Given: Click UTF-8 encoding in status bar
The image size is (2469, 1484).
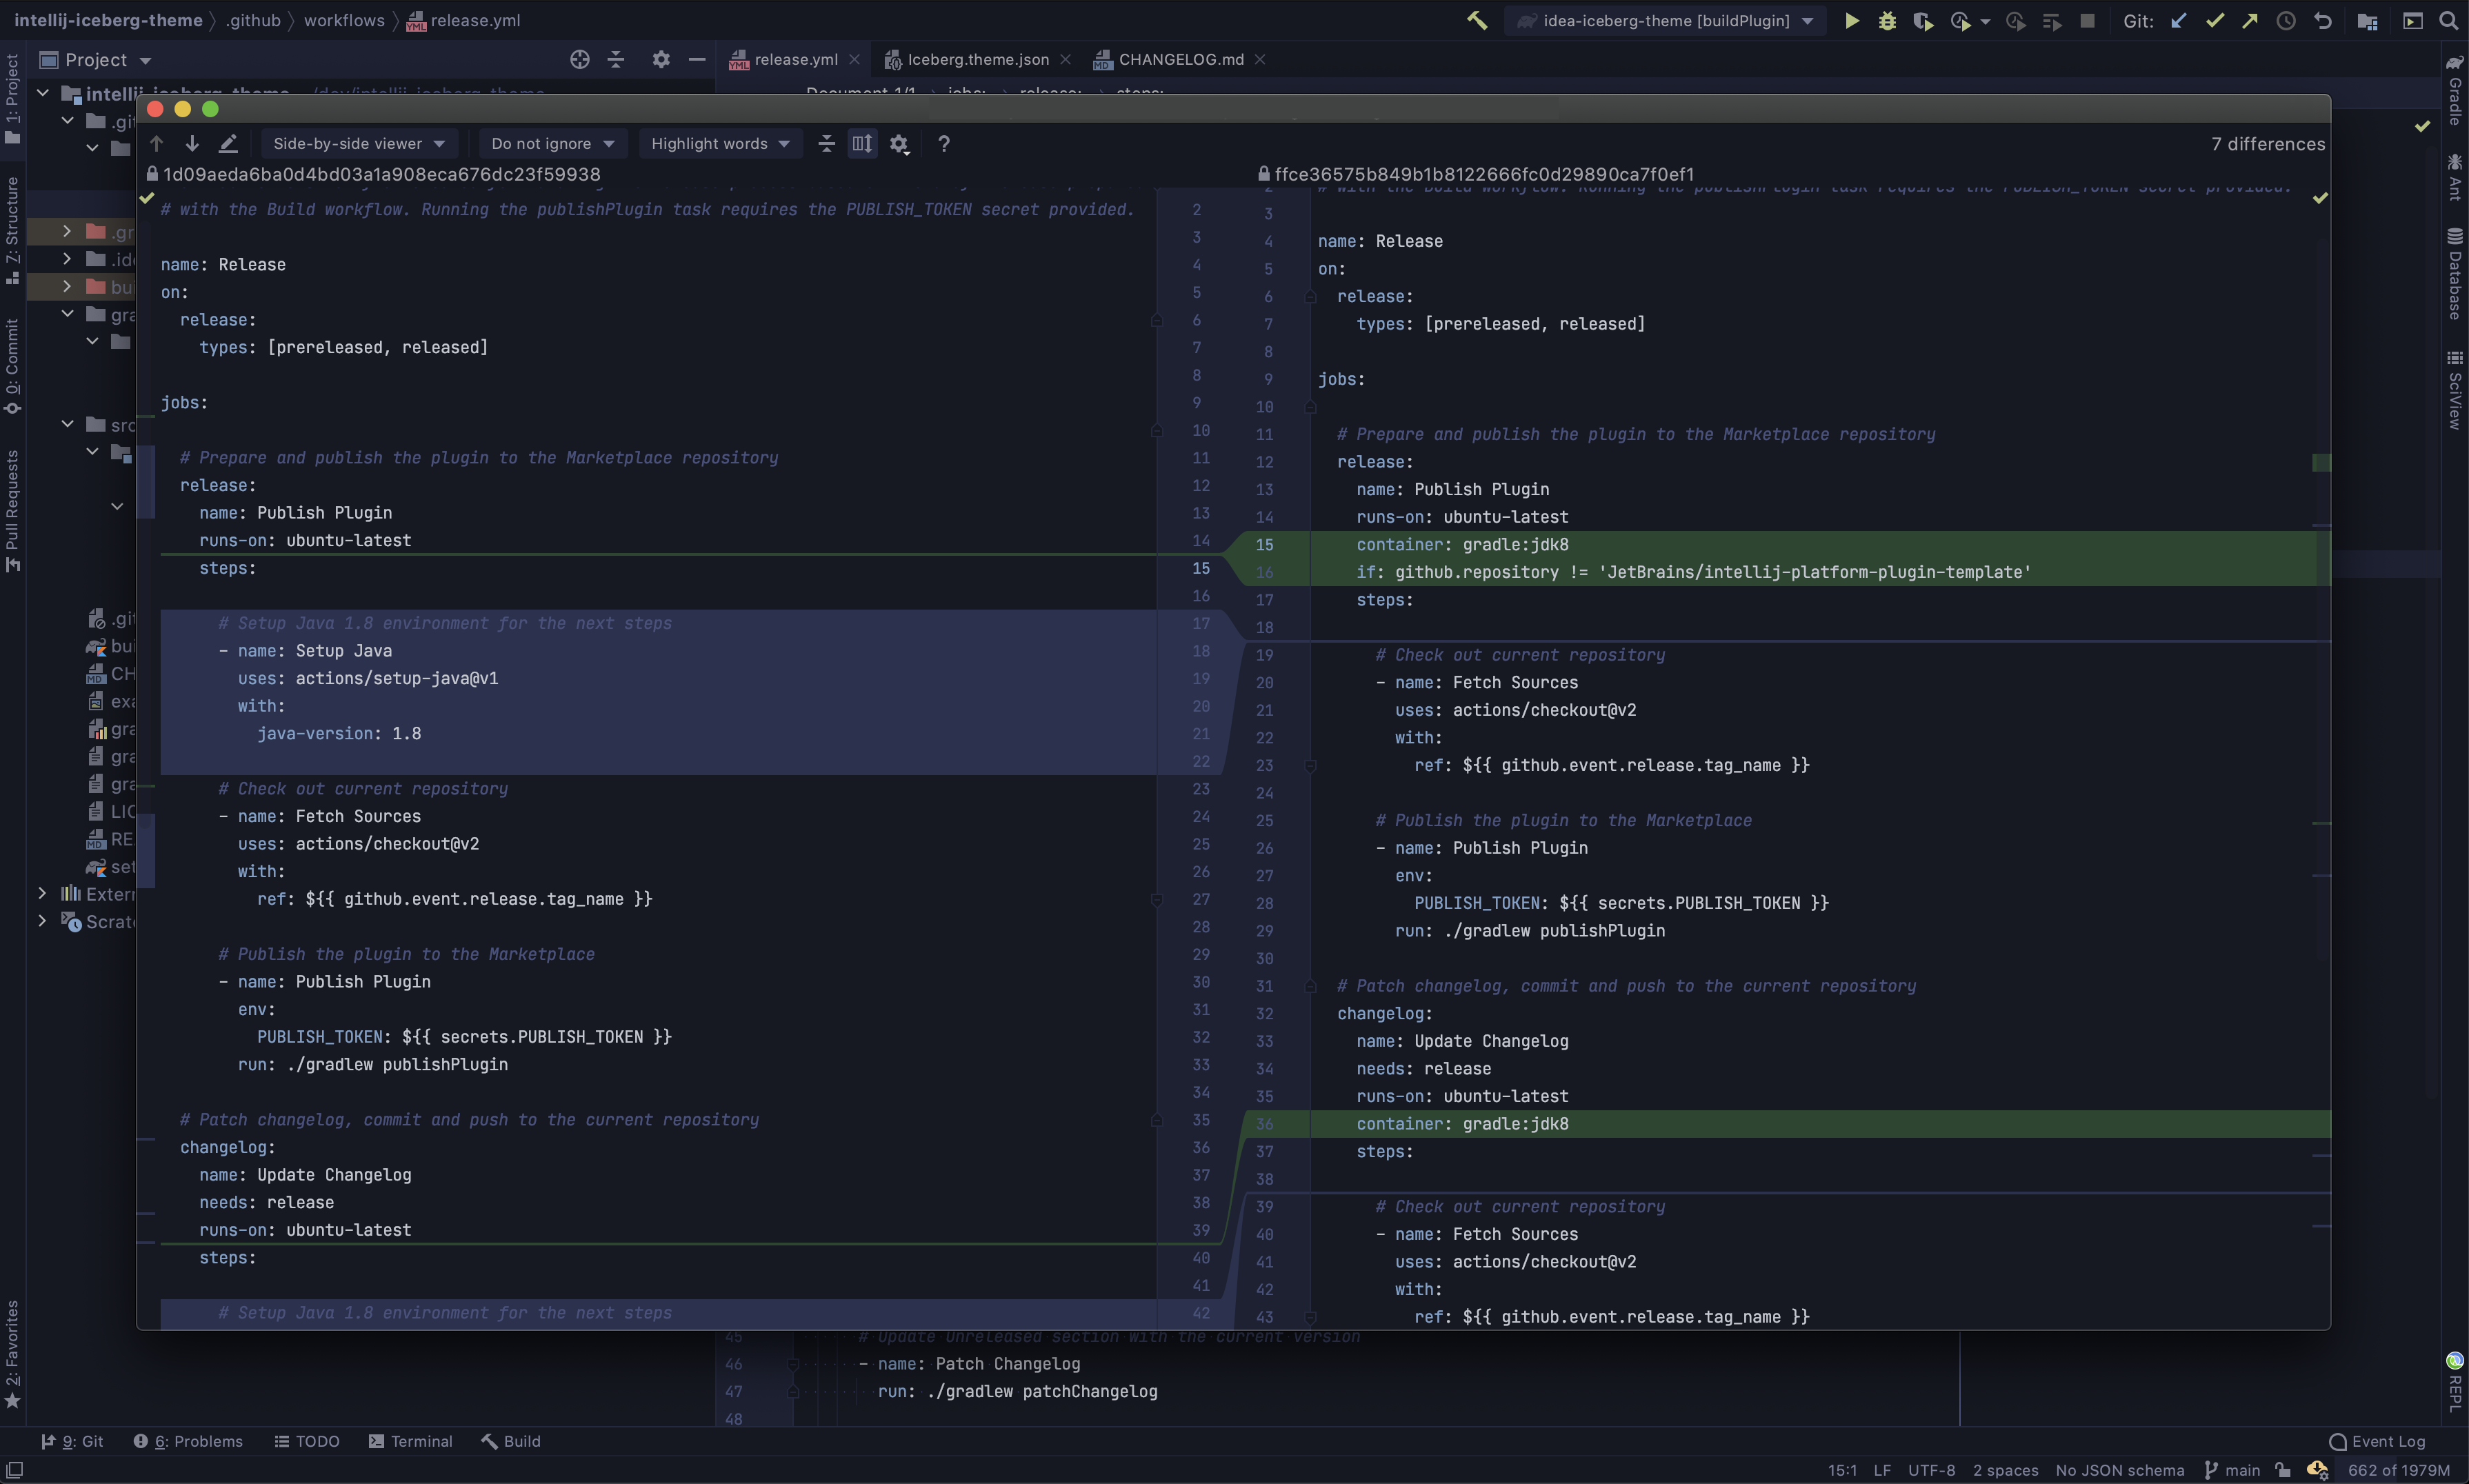Looking at the screenshot, I should click(1931, 1470).
